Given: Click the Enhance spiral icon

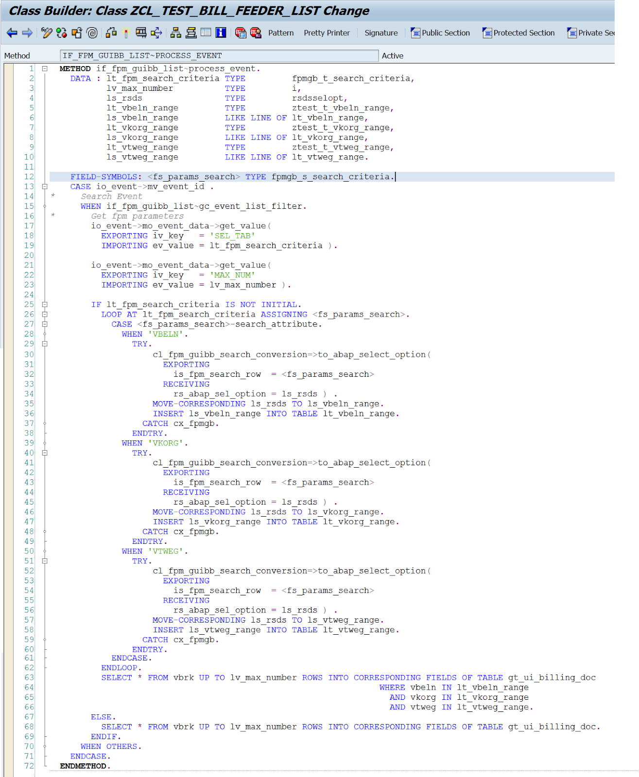Looking at the screenshot, I should click(92, 33).
